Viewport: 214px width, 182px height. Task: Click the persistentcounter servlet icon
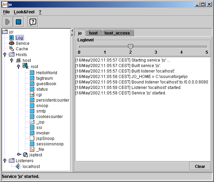[32, 100]
